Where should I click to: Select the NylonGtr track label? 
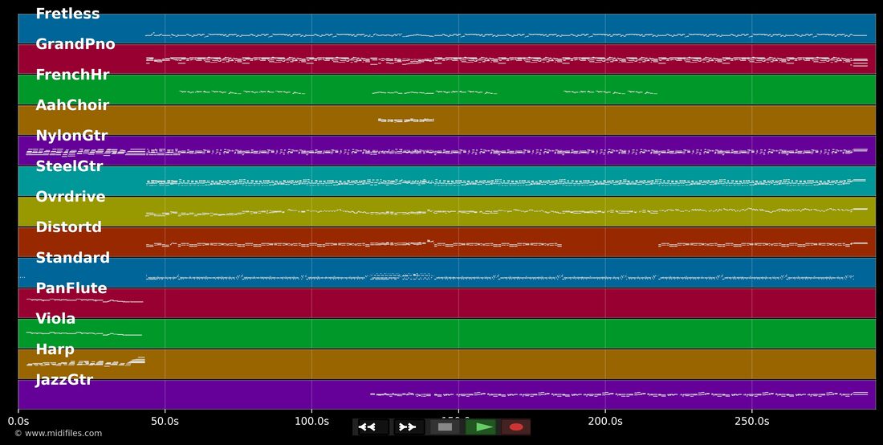click(71, 136)
